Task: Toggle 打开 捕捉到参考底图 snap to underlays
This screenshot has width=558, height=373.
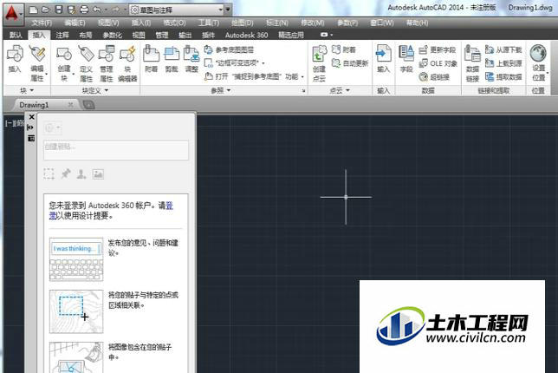Action: (252, 76)
